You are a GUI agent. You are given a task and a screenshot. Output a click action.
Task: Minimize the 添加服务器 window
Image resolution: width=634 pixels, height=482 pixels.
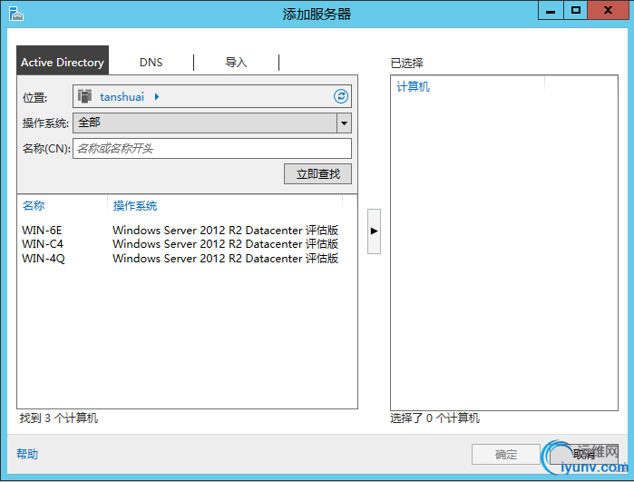551,10
